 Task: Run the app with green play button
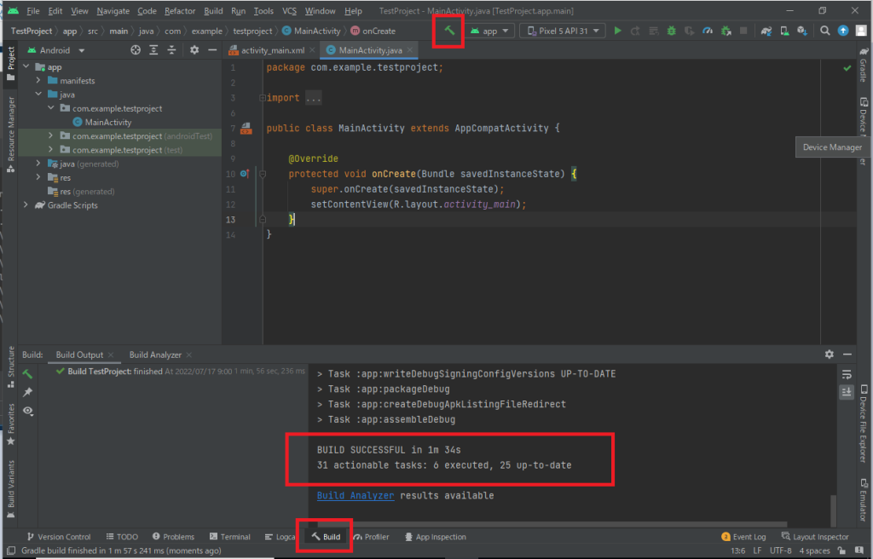(x=617, y=31)
